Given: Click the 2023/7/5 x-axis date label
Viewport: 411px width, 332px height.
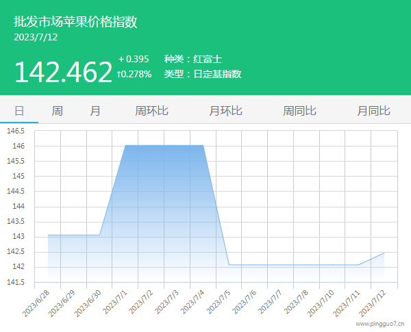Looking at the screenshot, I should coord(218,302).
